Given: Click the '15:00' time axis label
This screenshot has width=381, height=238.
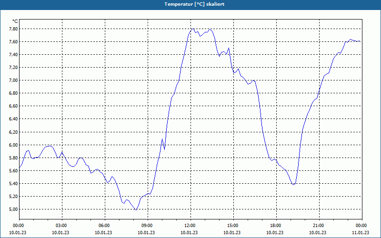Looking at the screenshot, I should pos(233,225).
